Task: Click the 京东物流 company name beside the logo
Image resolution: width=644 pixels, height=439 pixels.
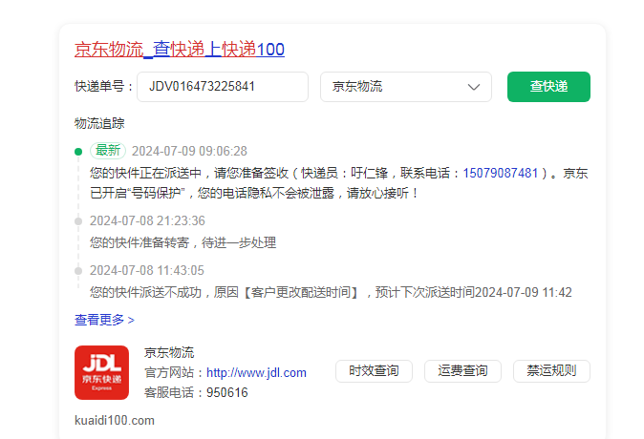Action: [x=169, y=352]
